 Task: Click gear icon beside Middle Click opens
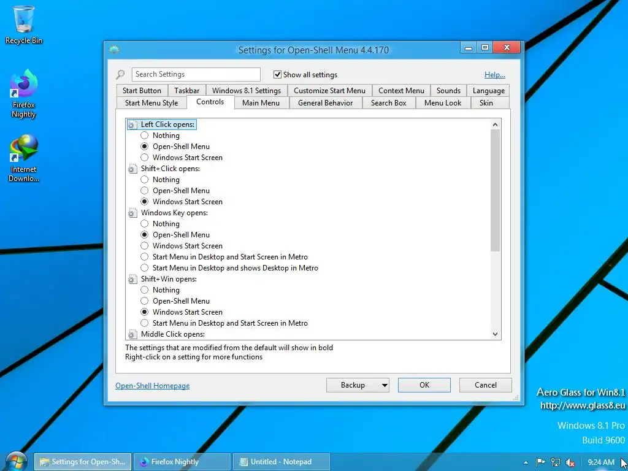(x=132, y=334)
